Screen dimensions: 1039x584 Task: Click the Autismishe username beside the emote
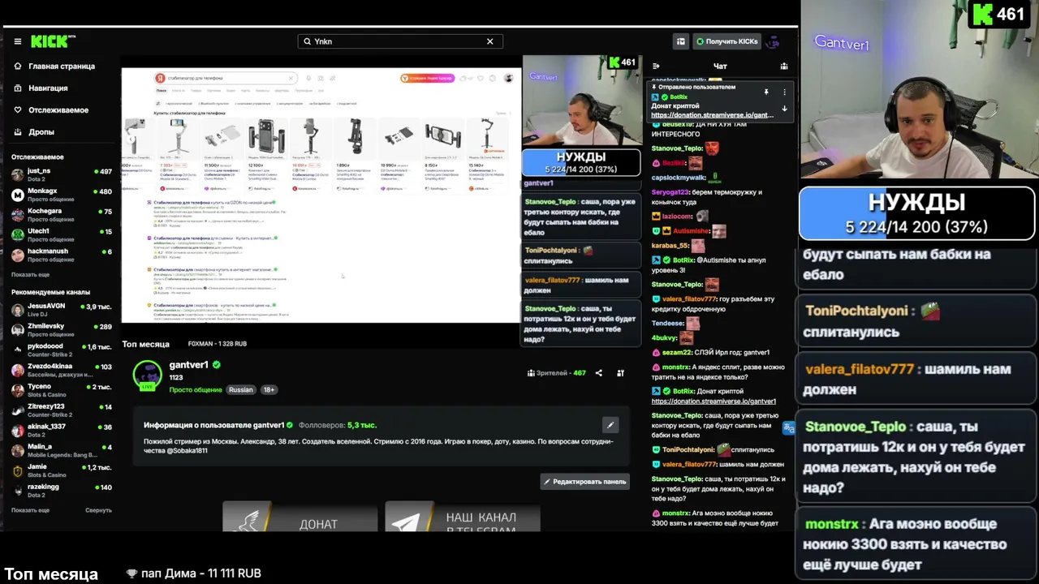689,231
